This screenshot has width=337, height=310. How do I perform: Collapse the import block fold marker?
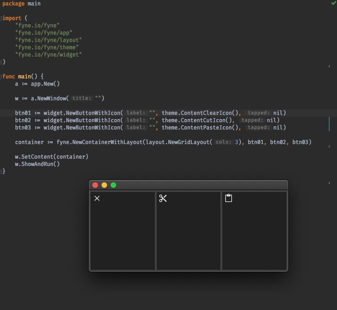(1, 18)
